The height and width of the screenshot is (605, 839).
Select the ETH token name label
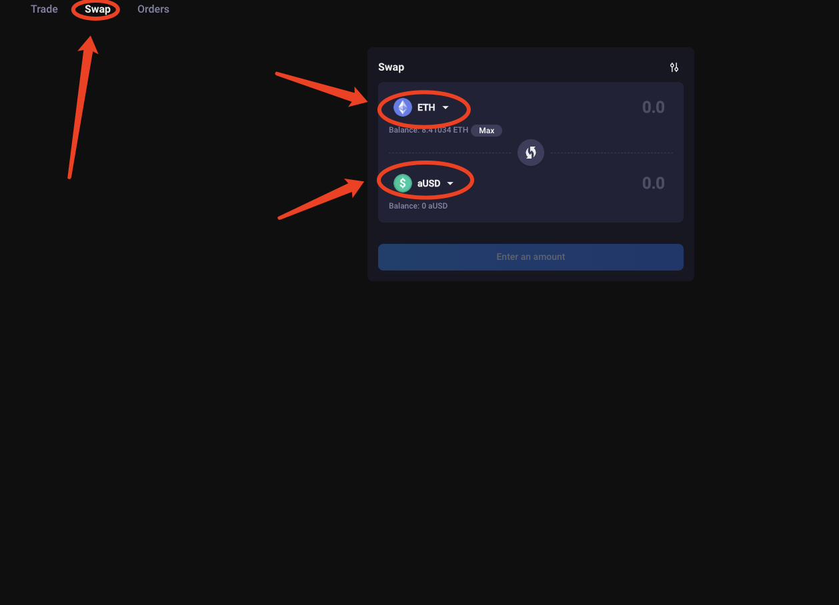click(x=426, y=107)
